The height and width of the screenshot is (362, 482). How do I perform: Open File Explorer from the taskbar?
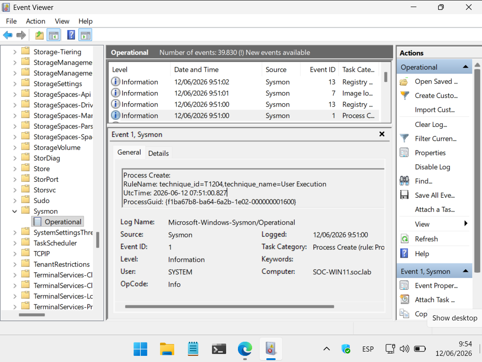167,349
